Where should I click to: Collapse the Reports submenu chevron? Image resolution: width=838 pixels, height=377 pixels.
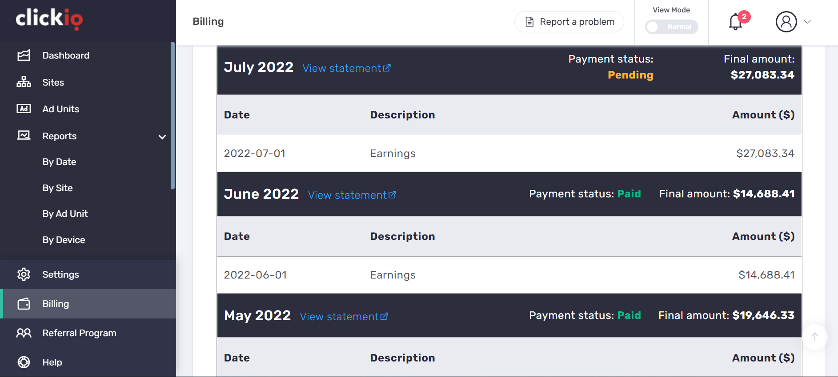(x=162, y=137)
